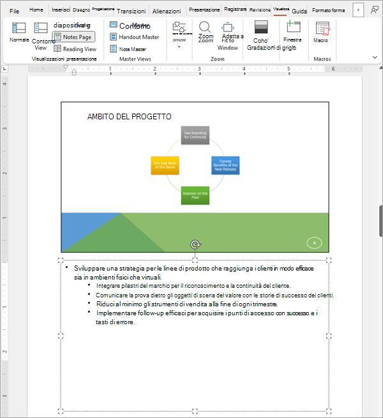383x418 pixels.
Task: Click Fit to Window button
Action: pos(228,36)
